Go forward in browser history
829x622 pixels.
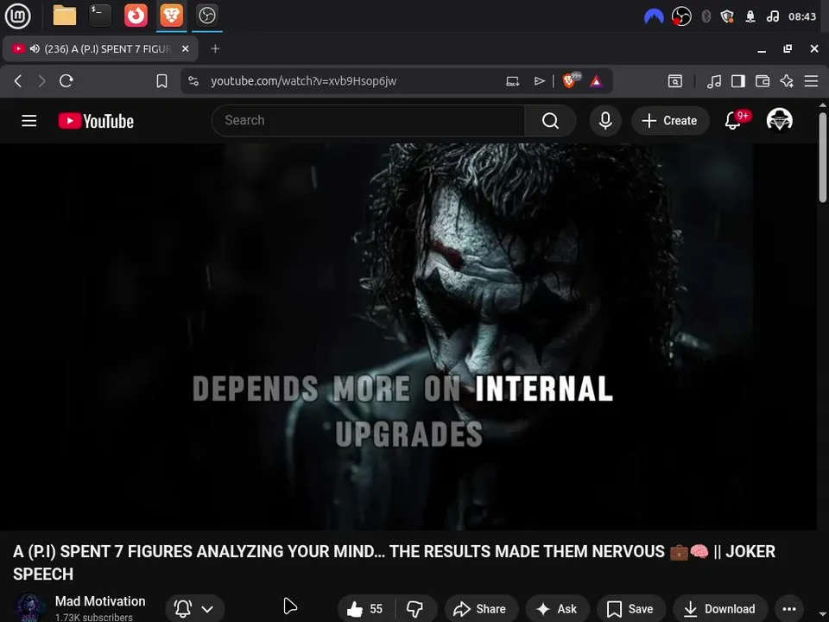click(x=41, y=81)
